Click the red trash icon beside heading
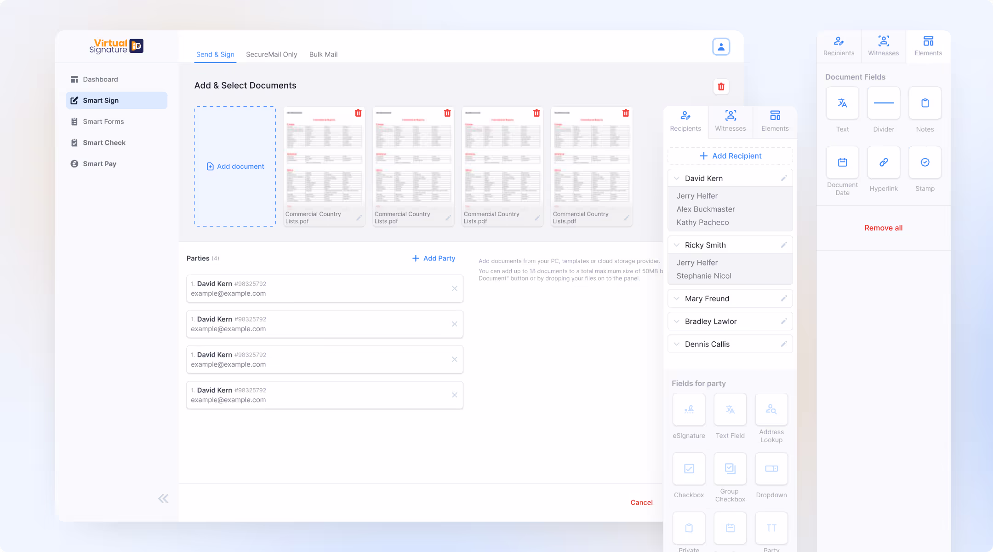The image size is (993, 552). click(721, 86)
